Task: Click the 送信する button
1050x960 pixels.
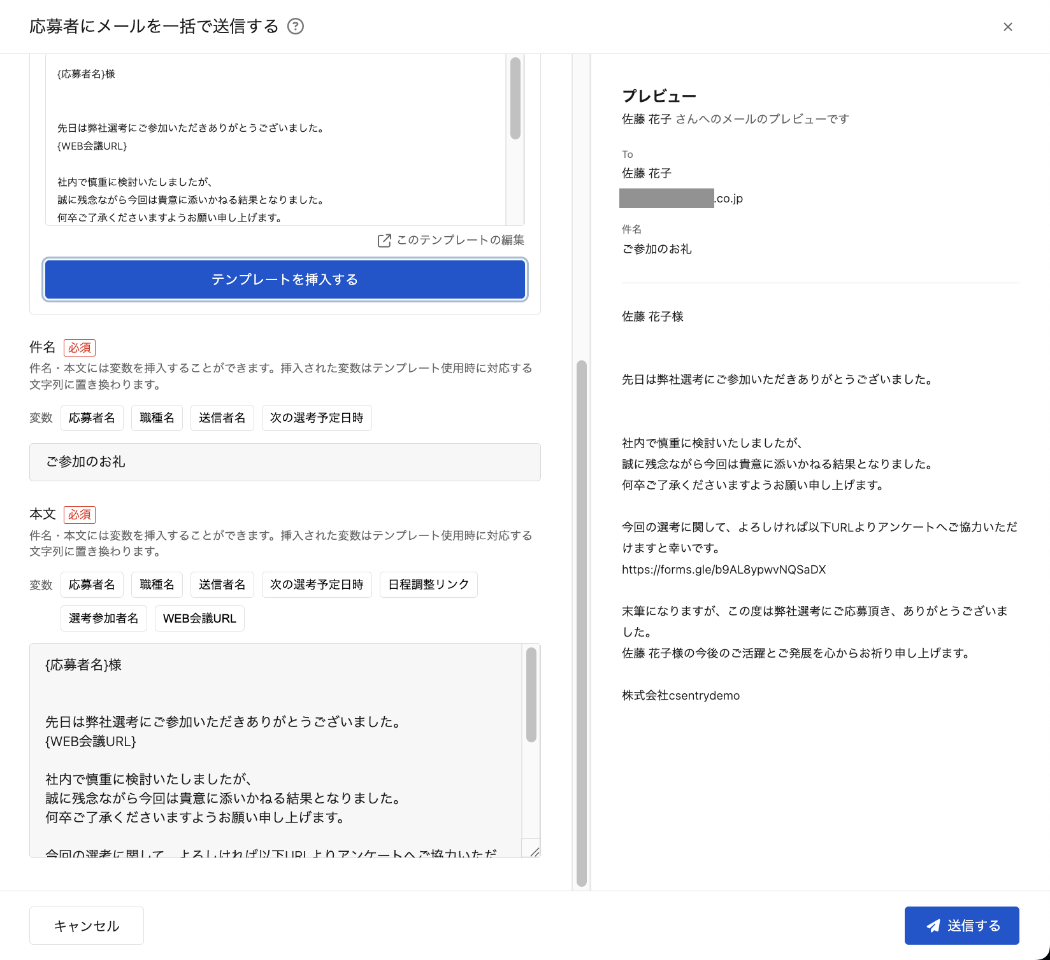Action: point(961,926)
